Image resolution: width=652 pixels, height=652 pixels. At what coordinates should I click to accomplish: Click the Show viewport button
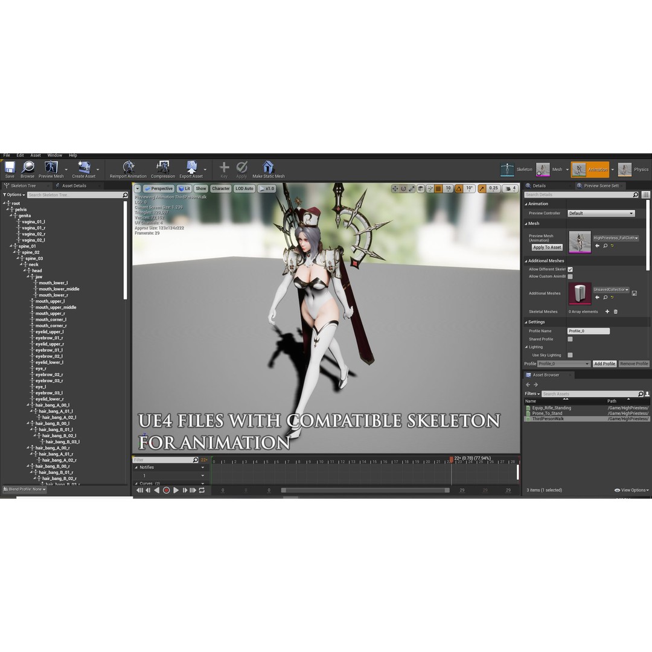[x=201, y=188]
